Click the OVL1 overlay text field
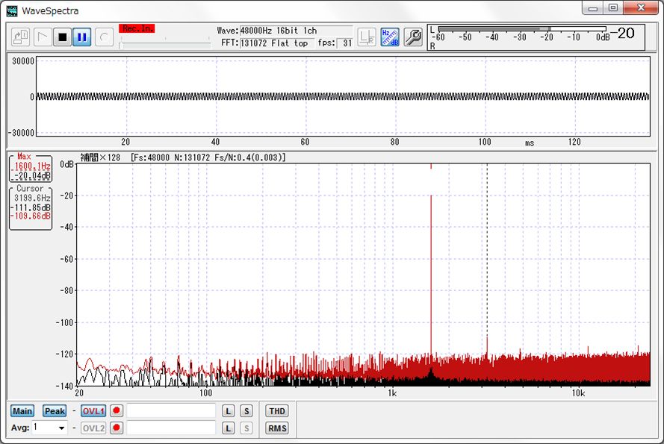Image resolution: width=664 pixels, height=444 pixels. 171,411
